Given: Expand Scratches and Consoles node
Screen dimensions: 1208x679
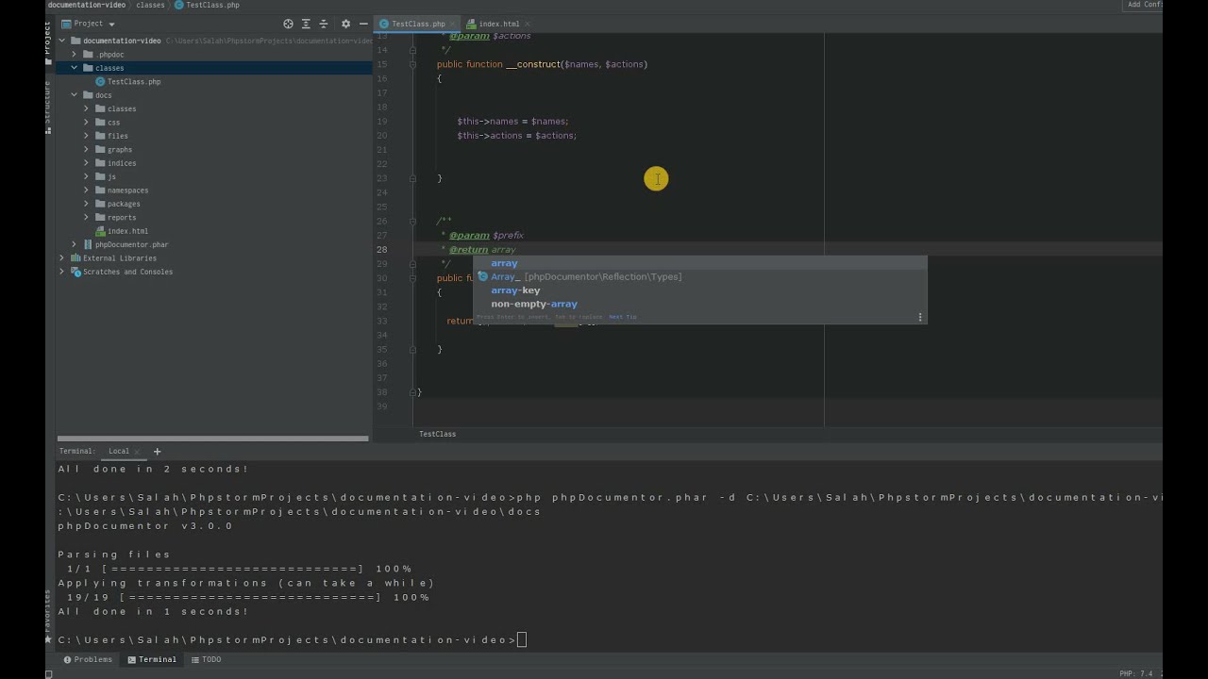Looking at the screenshot, I should coord(62,272).
